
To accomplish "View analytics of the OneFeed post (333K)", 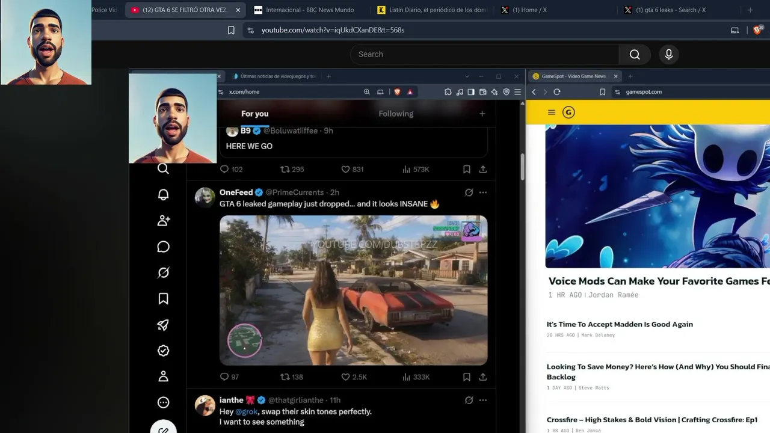I will pos(416,377).
